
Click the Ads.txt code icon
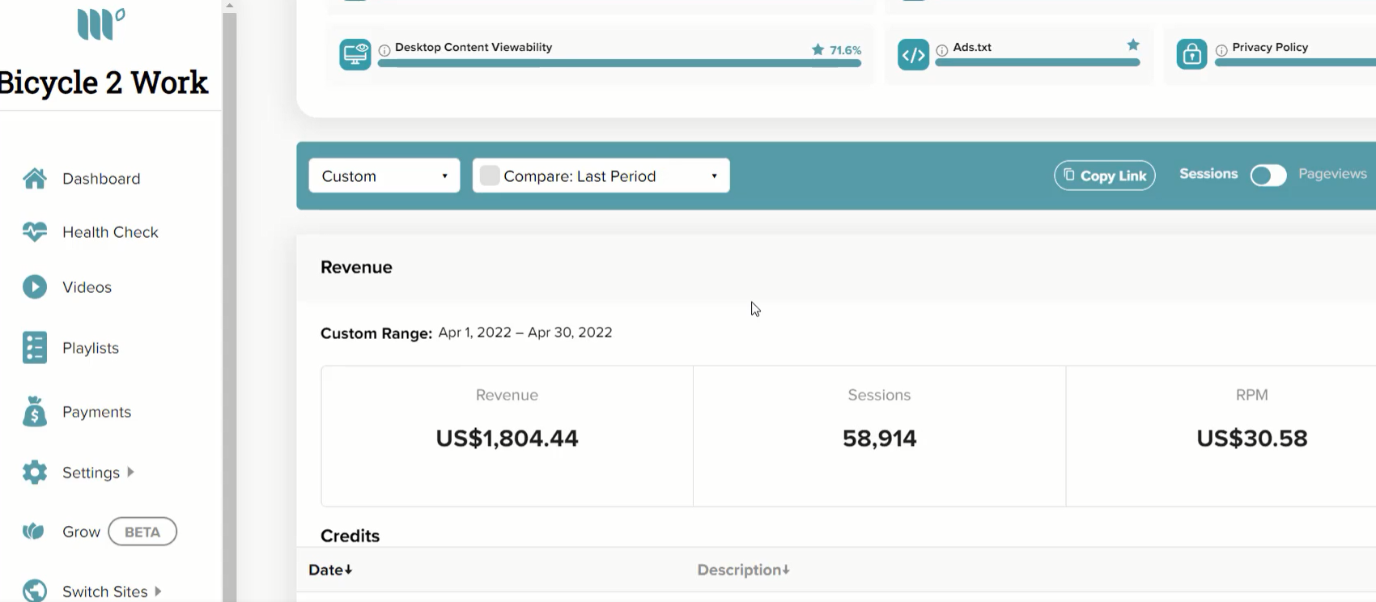913,55
